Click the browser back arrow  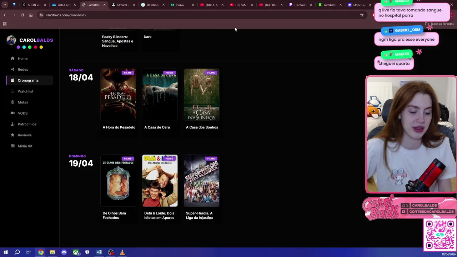(x=5, y=15)
